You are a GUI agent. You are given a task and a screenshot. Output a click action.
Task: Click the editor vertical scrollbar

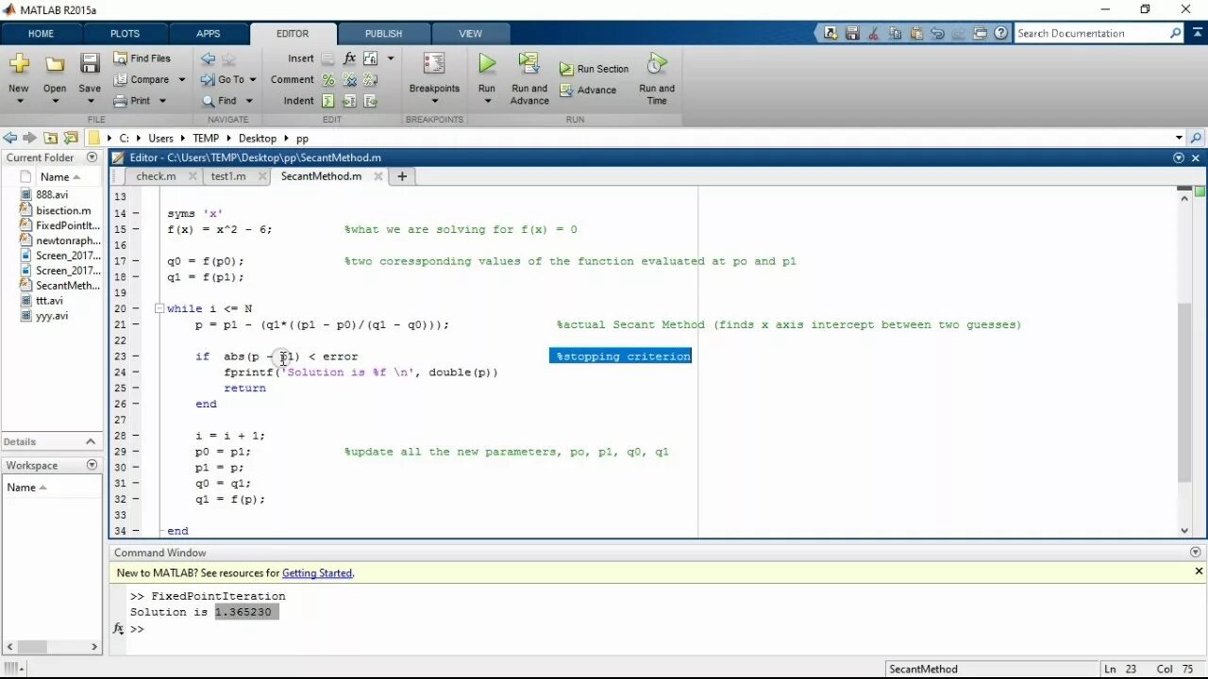tap(1185, 391)
